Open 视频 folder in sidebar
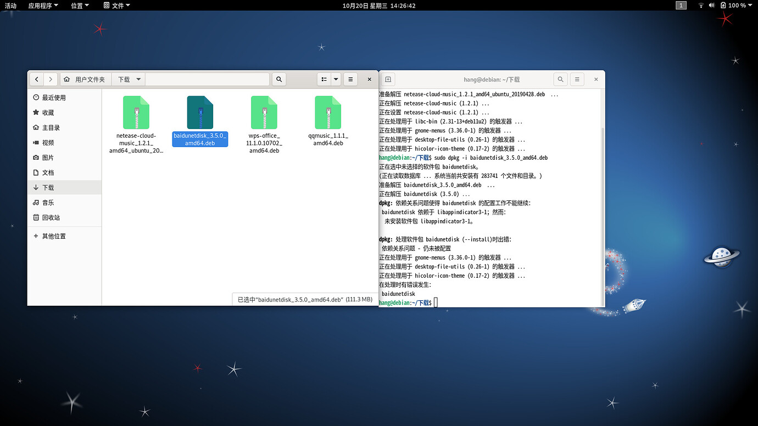This screenshot has height=426, width=758. (64, 142)
